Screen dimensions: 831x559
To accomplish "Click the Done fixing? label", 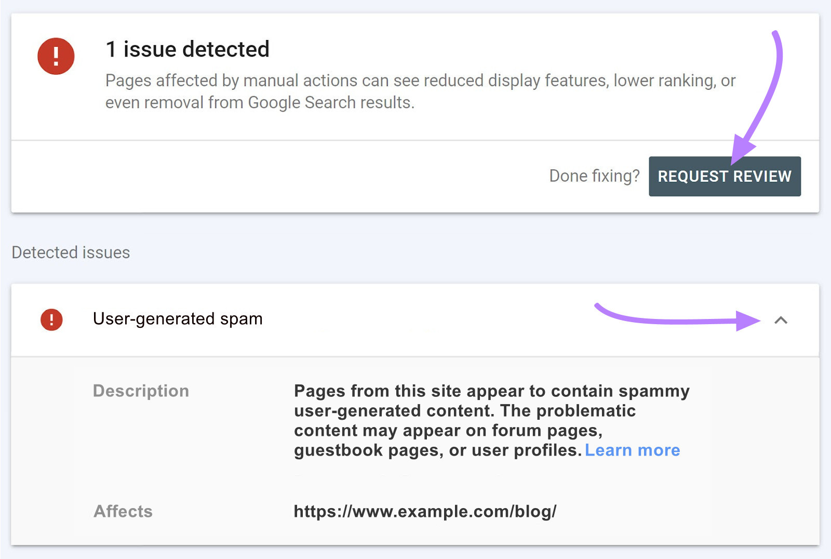I will 595,176.
